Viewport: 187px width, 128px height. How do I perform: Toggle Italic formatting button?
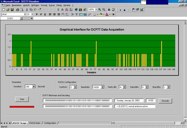pyautogui.click(x=41, y=14)
